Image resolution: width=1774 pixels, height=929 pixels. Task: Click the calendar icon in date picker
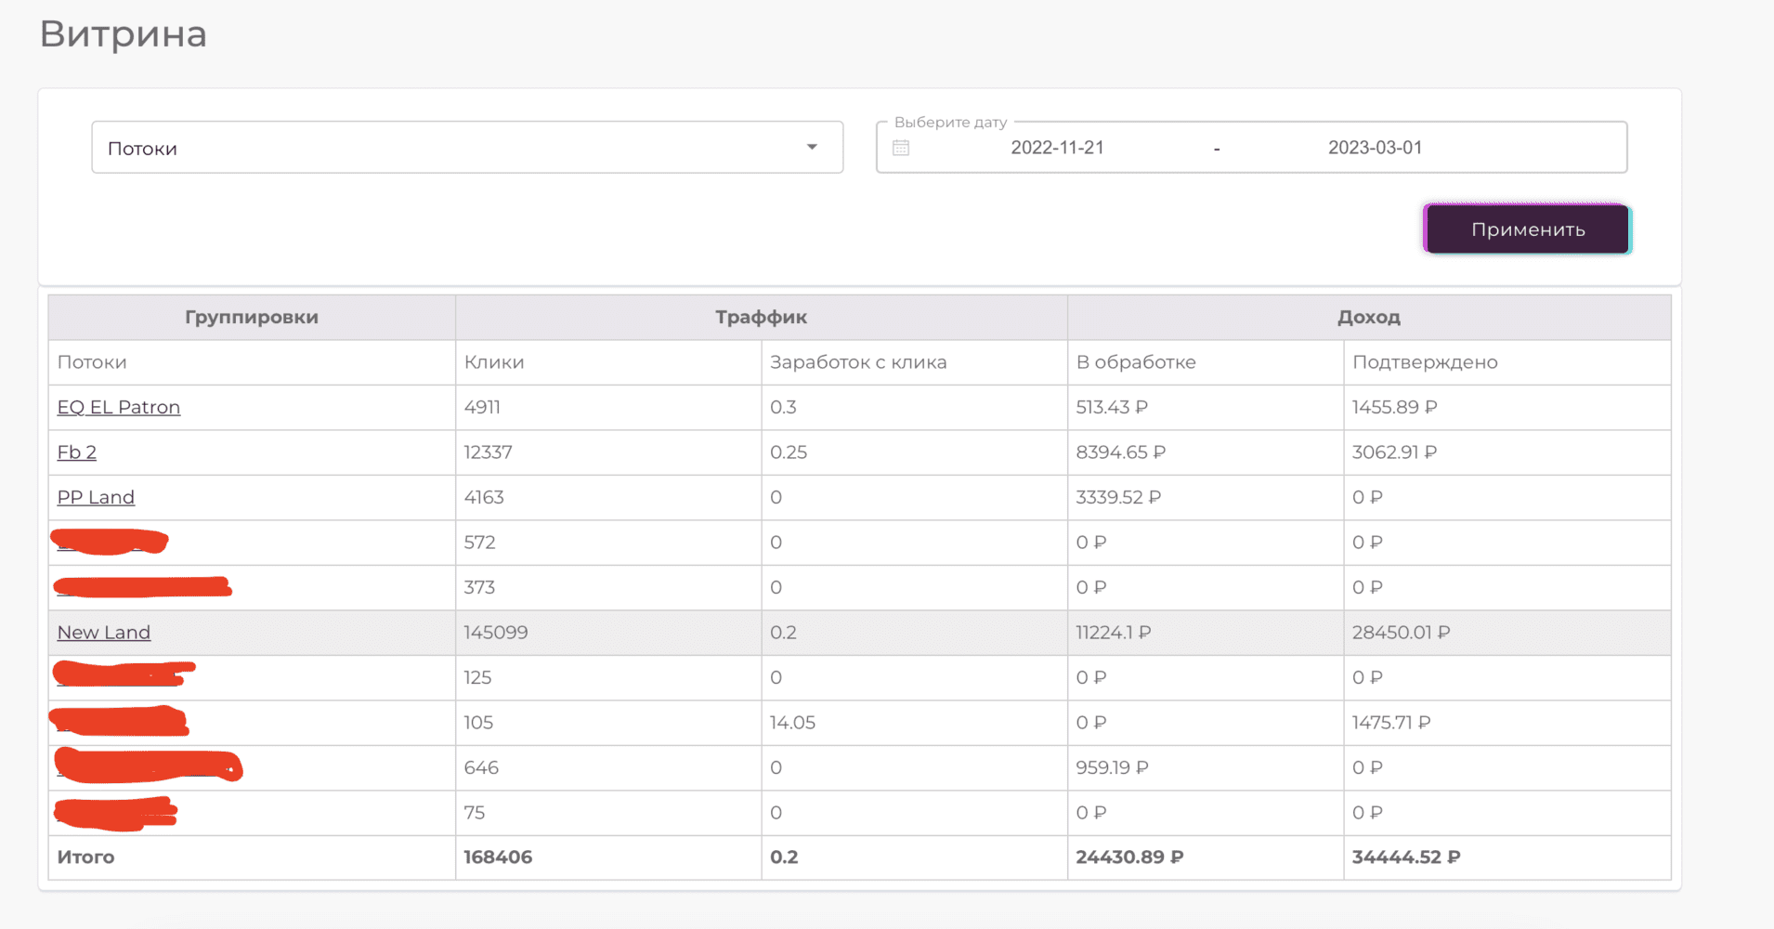pos(900,148)
